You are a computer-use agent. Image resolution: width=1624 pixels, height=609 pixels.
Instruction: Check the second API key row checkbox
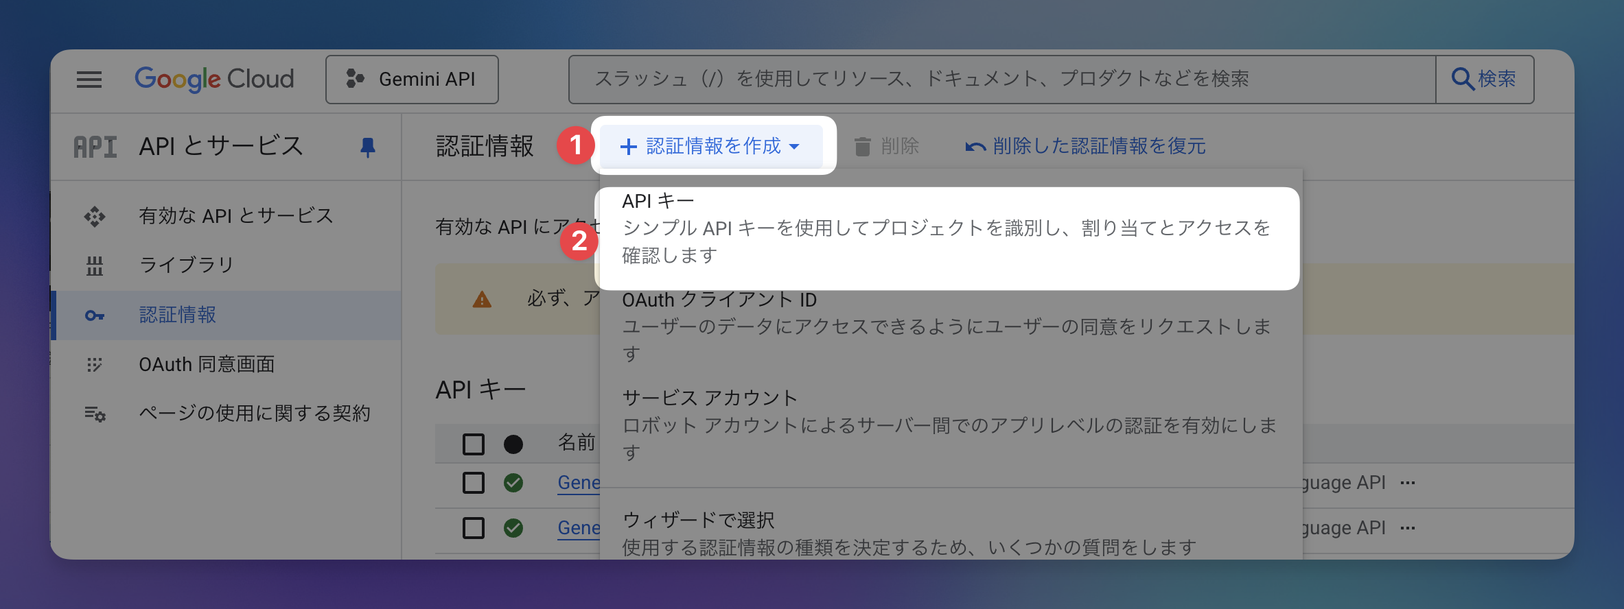click(x=474, y=528)
